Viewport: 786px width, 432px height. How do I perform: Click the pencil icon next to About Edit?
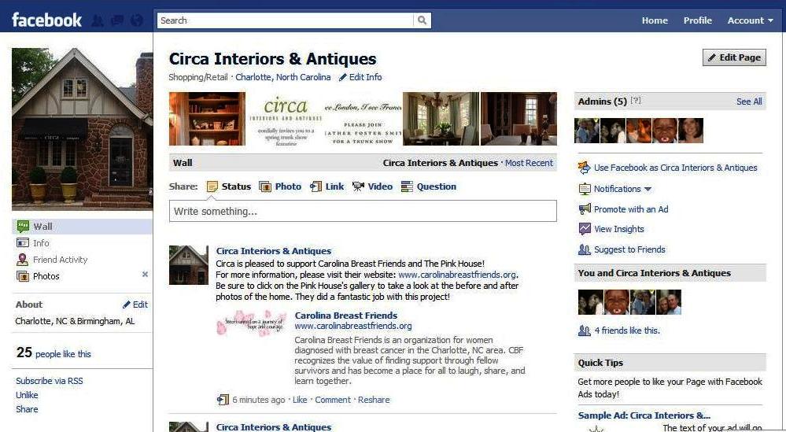click(x=127, y=305)
